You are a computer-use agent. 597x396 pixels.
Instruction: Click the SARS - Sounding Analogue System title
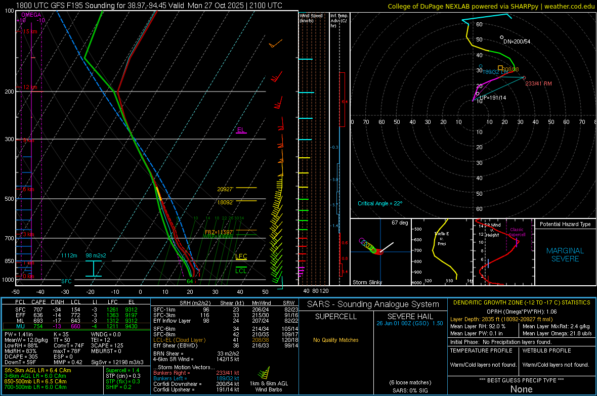[373, 304]
